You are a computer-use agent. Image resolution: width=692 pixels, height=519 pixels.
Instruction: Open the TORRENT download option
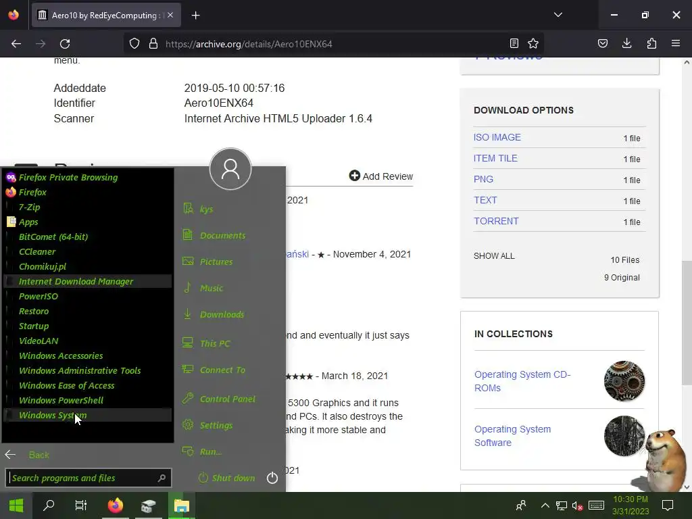point(496,221)
